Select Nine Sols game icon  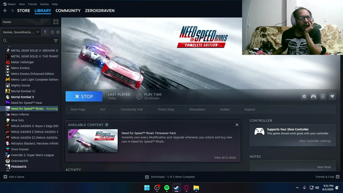pyautogui.click(x=8, y=120)
